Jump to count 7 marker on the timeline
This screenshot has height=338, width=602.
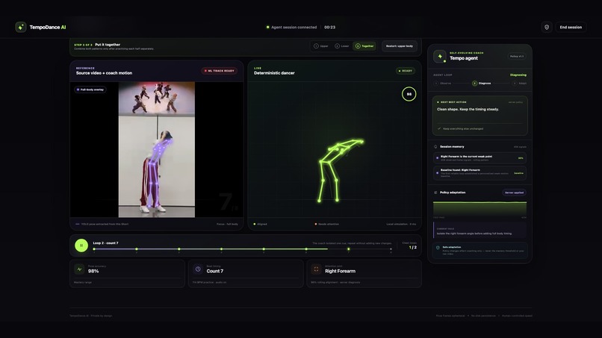pos(349,249)
